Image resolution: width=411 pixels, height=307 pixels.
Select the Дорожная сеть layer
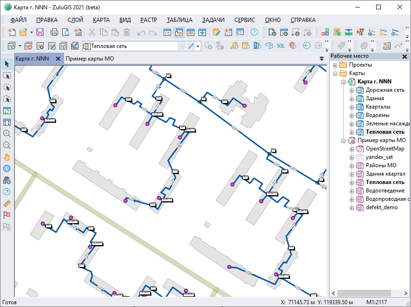(x=384, y=90)
